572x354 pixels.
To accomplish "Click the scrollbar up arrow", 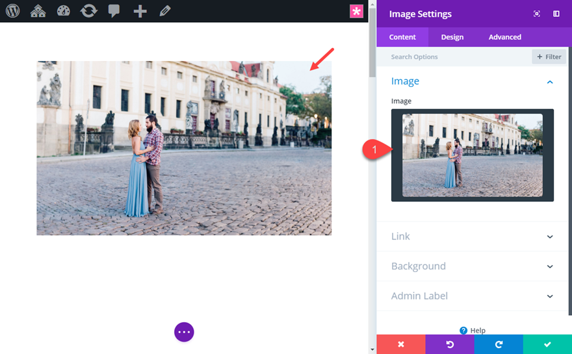I will tap(372, 4).
